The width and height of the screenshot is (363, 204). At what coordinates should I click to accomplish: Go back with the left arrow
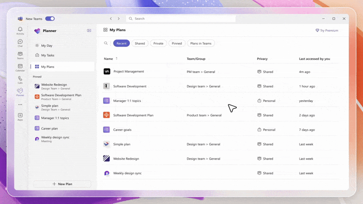click(111, 19)
